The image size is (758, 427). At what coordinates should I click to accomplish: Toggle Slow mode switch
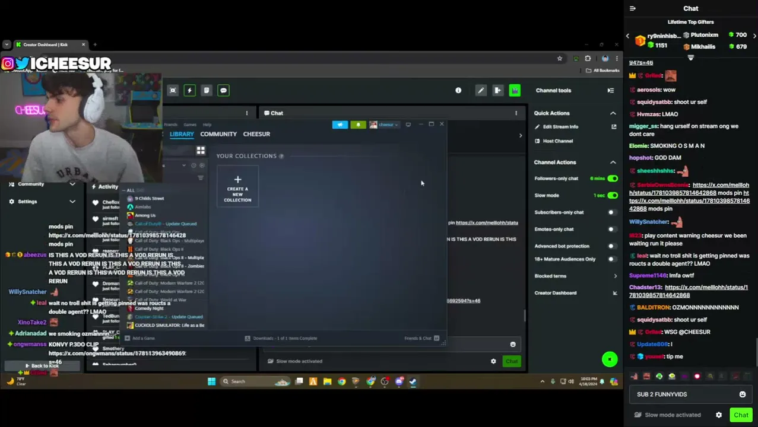(613, 195)
